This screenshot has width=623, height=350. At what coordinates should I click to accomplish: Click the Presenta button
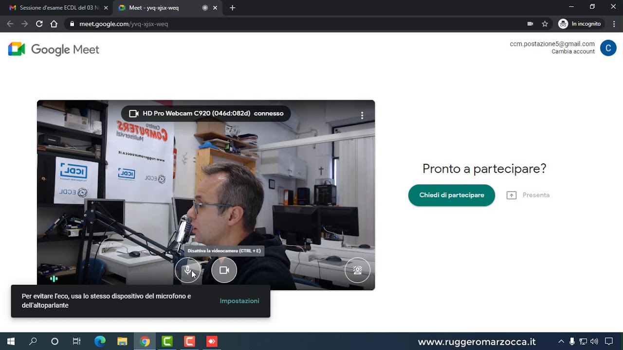coord(528,195)
